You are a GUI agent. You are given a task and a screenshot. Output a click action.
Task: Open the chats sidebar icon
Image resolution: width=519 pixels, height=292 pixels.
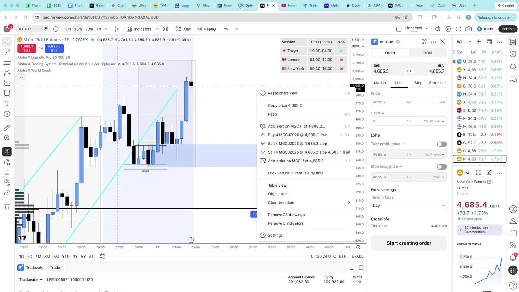pos(513,79)
